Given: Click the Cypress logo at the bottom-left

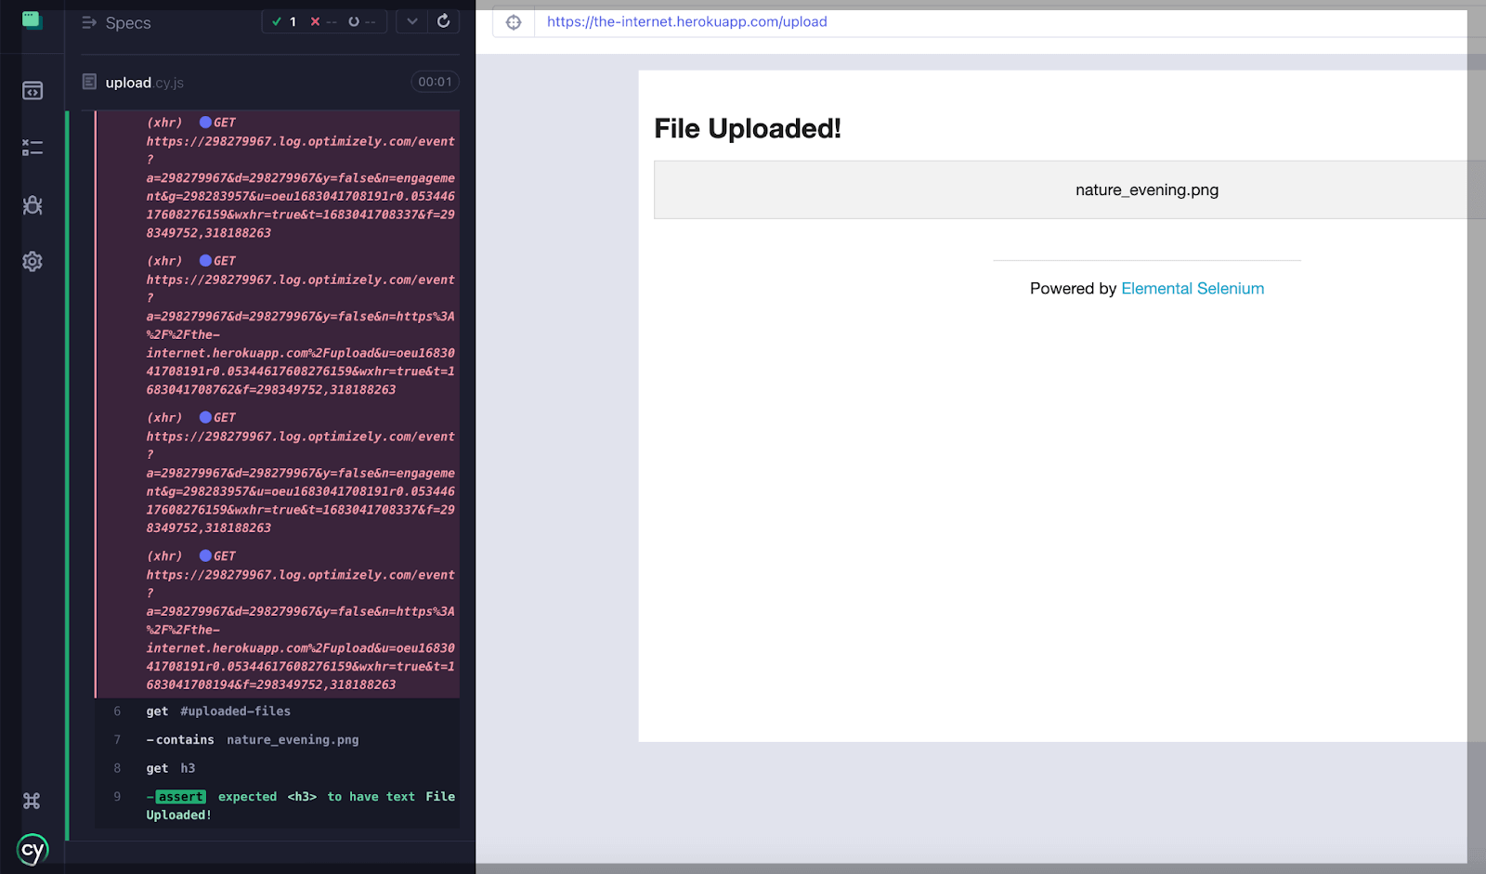Looking at the screenshot, I should click(33, 850).
